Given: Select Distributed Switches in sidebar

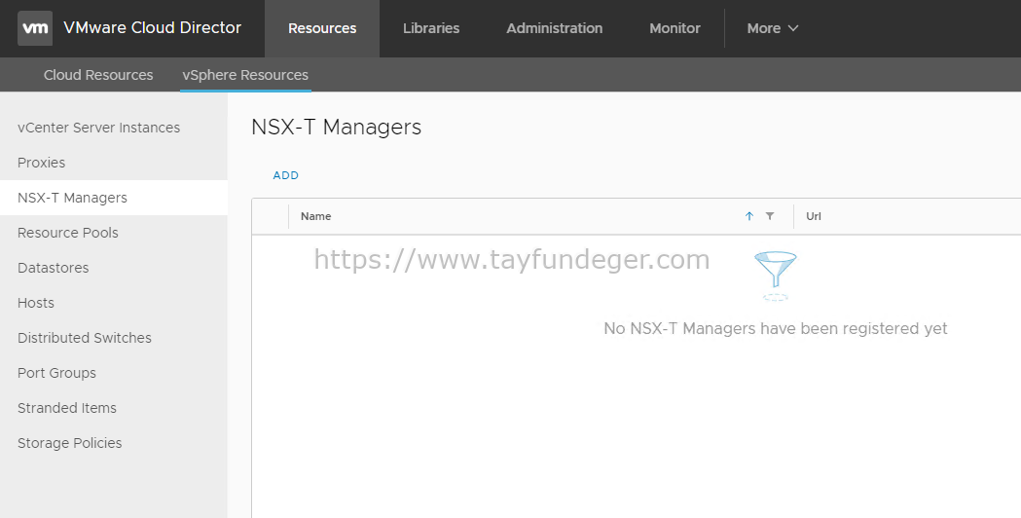Looking at the screenshot, I should click(85, 338).
